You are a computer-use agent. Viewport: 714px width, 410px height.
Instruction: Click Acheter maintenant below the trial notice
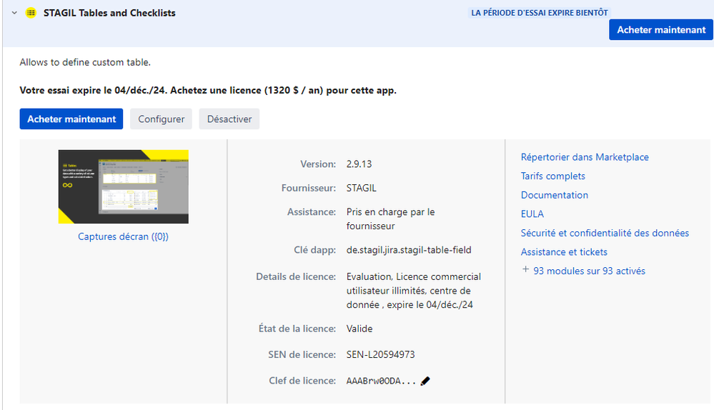pyautogui.click(x=71, y=119)
